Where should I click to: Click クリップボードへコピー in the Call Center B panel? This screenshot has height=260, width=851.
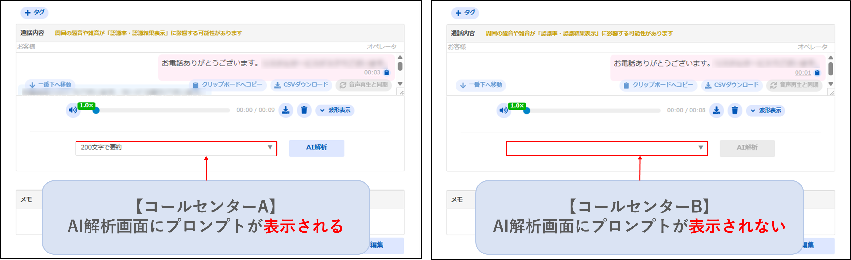(x=658, y=85)
